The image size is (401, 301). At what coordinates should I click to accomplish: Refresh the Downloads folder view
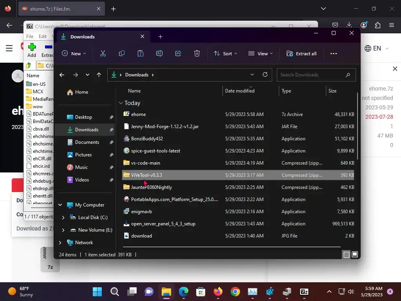coord(265,74)
